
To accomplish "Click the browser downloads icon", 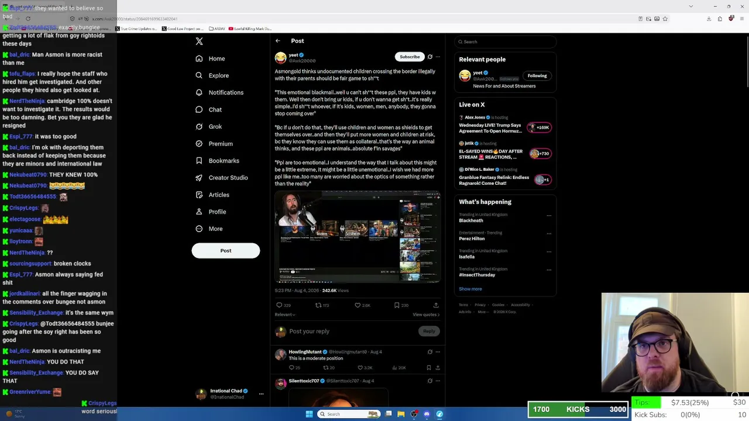I will pyautogui.click(x=709, y=19).
